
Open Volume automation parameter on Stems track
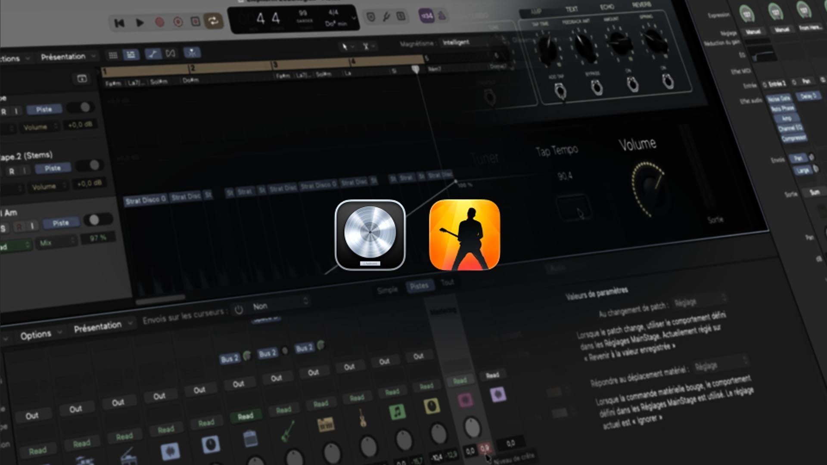click(x=47, y=186)
